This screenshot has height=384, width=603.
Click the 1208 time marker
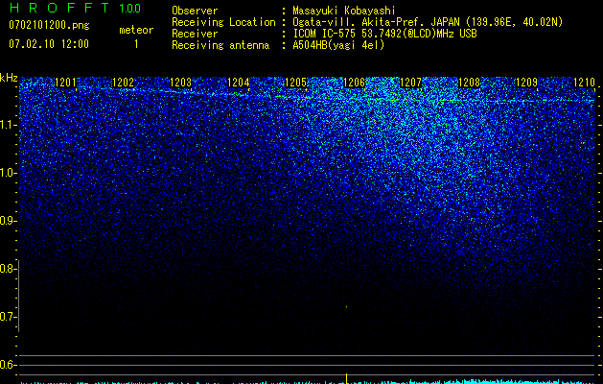(469, 83)
